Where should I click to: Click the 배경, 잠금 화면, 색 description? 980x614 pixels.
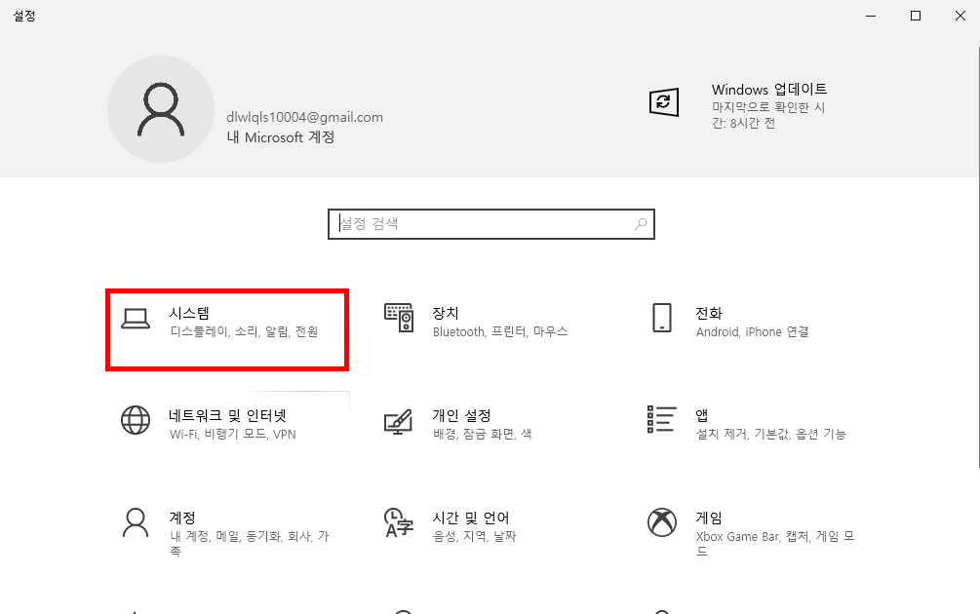(483, 434)
